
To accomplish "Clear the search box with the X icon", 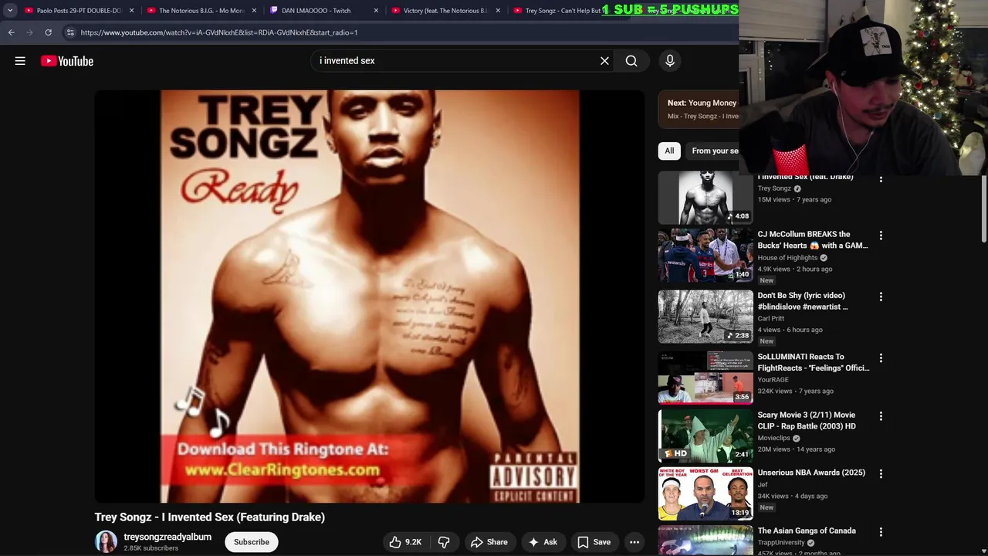I will click(604, 61).
